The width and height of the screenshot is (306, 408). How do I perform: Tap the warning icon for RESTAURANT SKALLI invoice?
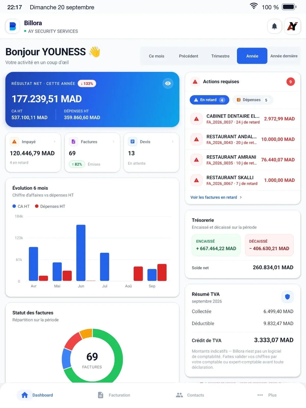pos(196,180)
